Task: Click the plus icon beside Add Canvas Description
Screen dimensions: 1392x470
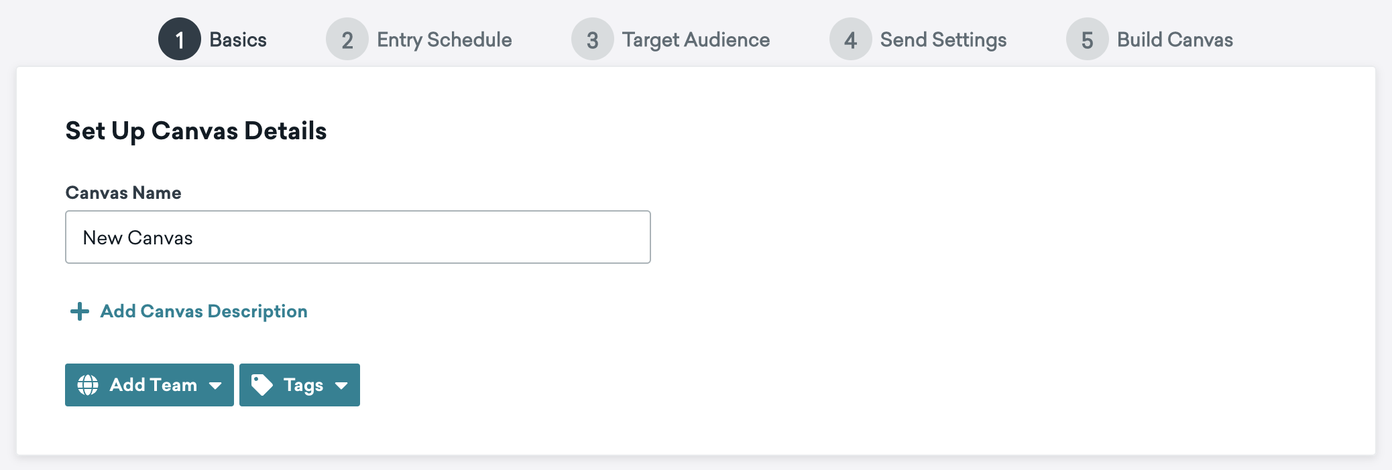Action: pyautogui.click(x=80, y=311)
